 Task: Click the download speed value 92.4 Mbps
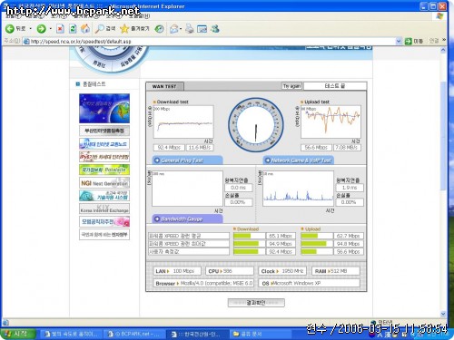pos(169,148)
